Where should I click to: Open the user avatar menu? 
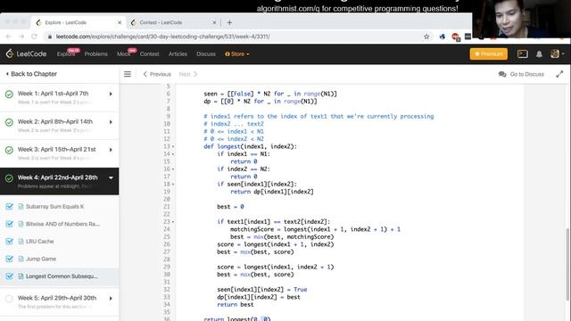[x=557, y=53]
